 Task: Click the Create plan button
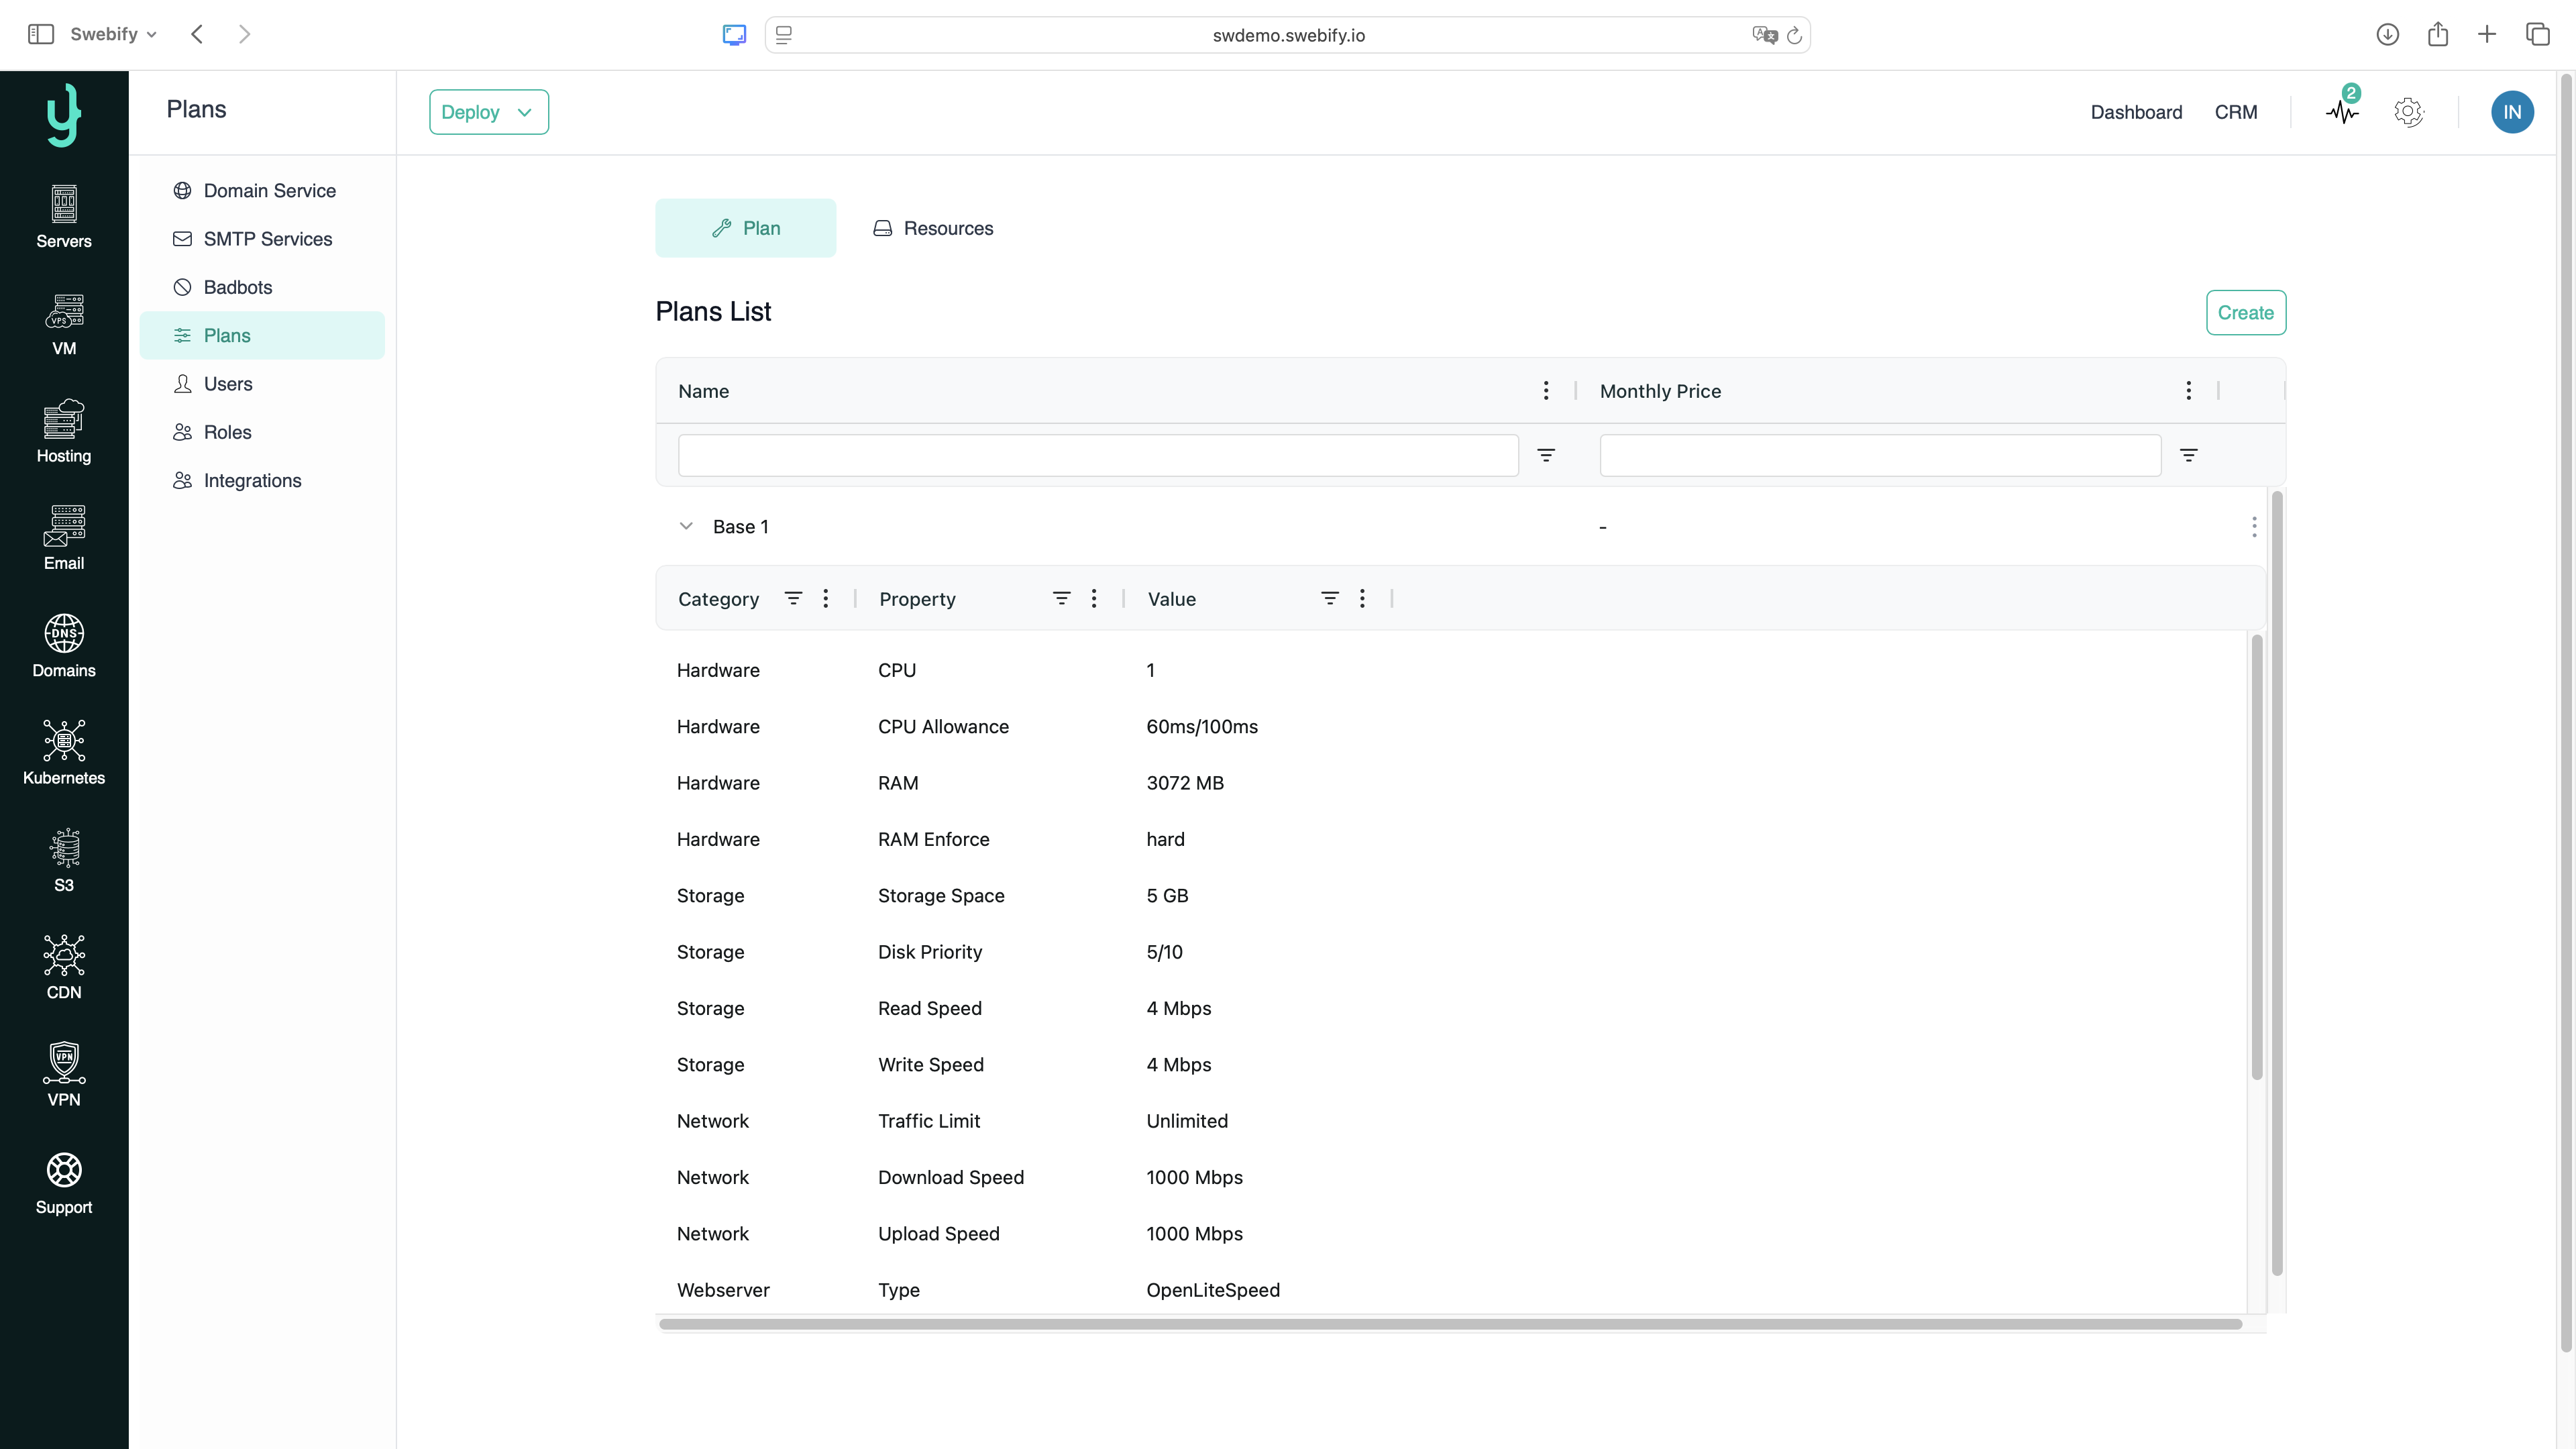point(2246,313)
